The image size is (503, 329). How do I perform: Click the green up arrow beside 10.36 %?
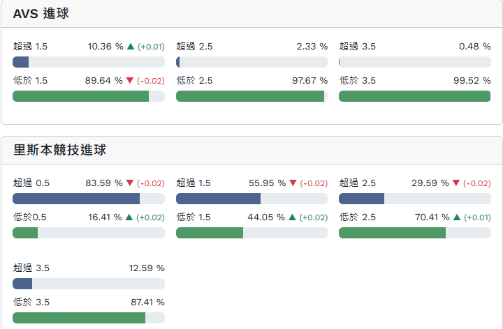click(130, 47)
